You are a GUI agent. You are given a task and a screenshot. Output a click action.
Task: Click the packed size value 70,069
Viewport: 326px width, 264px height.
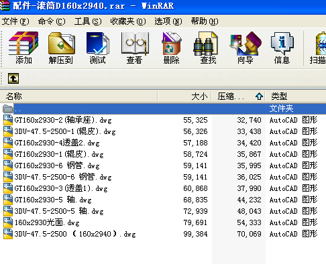pyautogui.click(x=249, y=234)
